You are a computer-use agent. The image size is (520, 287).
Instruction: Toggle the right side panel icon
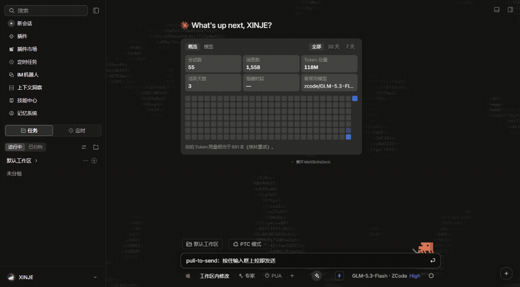pos(510,10)
